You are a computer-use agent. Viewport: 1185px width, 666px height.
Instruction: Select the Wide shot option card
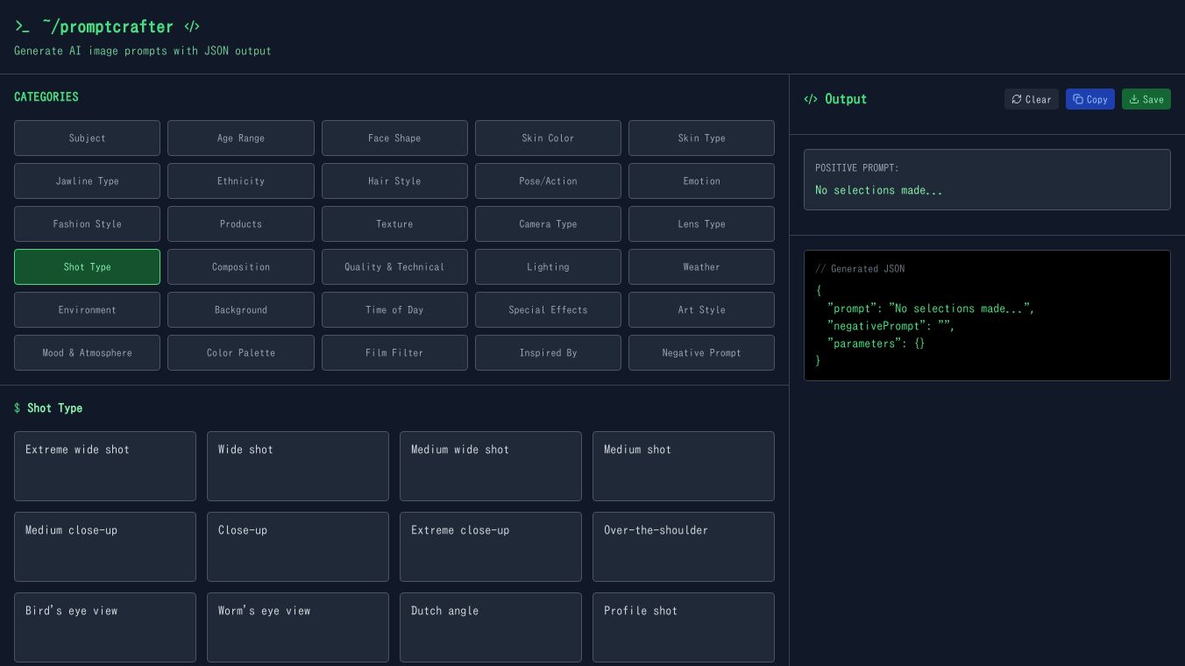click(x=298, y=466)
